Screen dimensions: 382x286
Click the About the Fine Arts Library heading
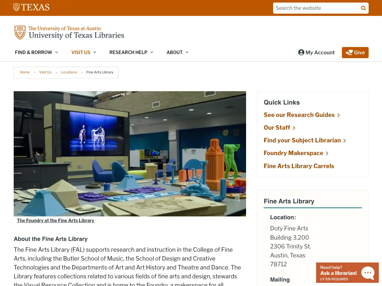51,239
